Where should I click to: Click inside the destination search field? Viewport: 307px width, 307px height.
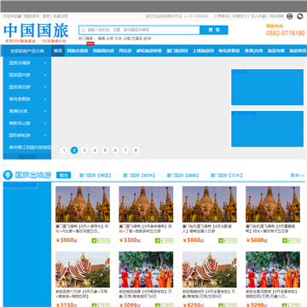tap(139, 30)
